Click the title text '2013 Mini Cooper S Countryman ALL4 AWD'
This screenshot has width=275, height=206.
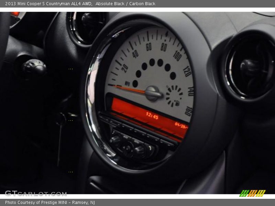[48, 4]
